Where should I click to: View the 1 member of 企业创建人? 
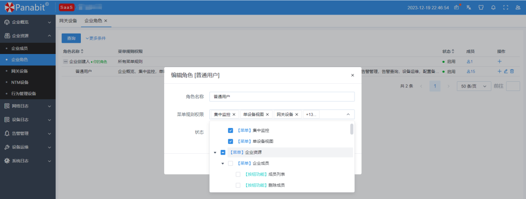click(470, 62)
